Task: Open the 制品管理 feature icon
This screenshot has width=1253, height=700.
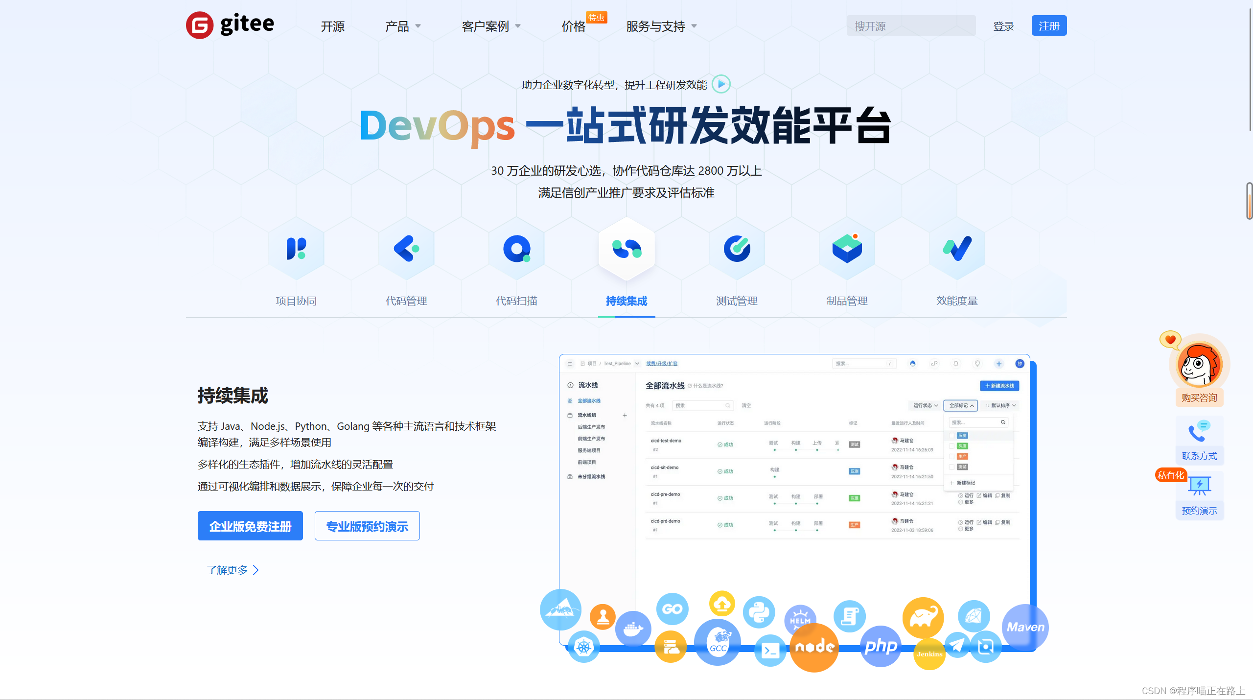Action: 846,249
